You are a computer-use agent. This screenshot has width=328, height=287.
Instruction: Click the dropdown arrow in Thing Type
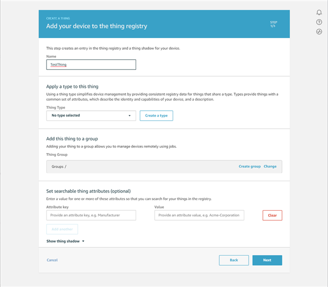point(129,115)
